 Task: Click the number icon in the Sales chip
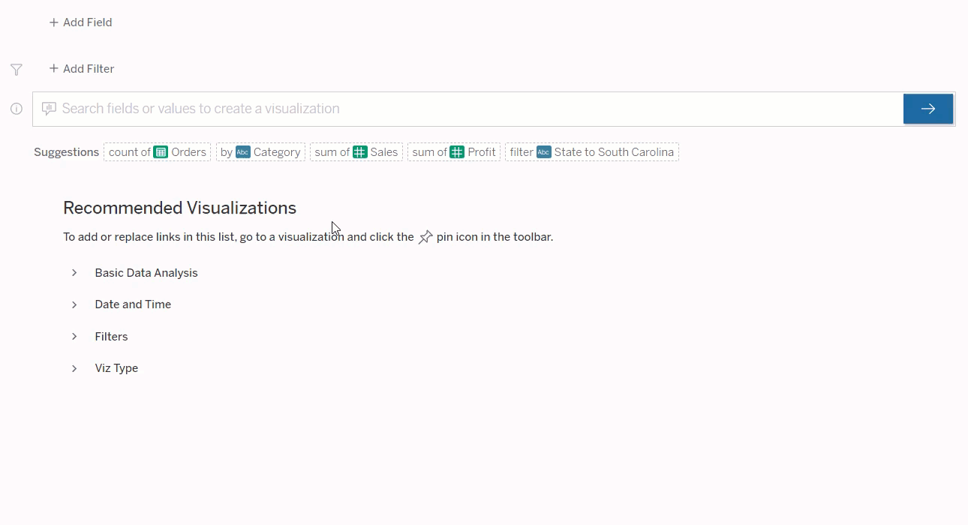click(x=361, y=151)
